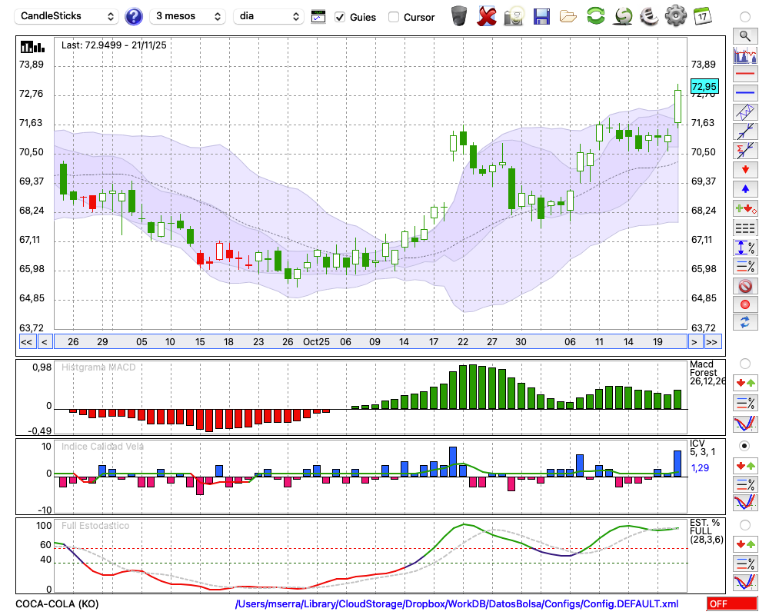Click the red OFF button

732,604
